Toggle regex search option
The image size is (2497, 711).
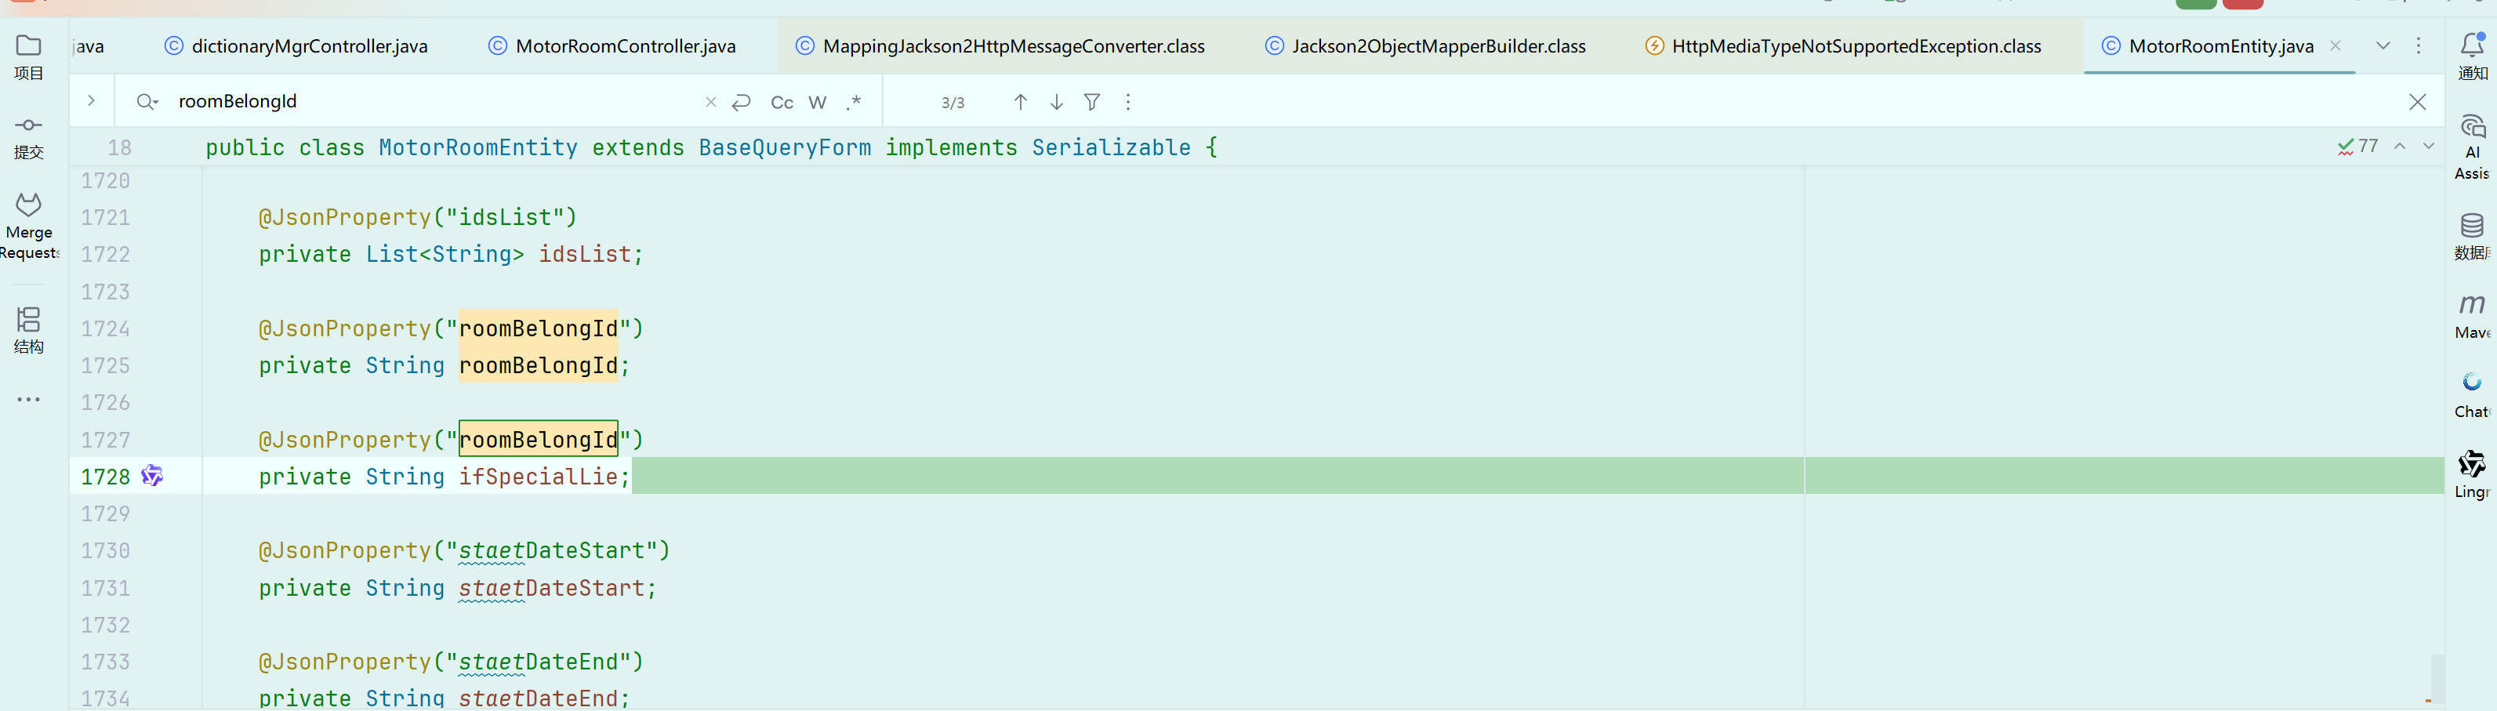(854, 102)
